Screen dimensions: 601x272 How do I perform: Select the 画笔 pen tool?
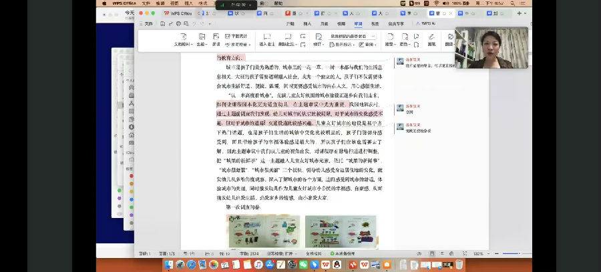click(431, 37)
